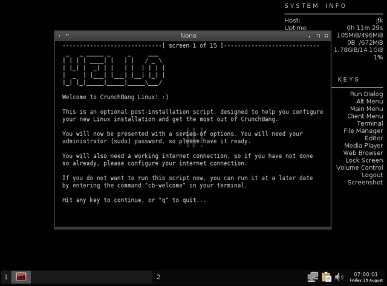Viewport: 387px width, 286px height.
Task: Click "Lock Screen" in the keys list
Action: point(364,160)
